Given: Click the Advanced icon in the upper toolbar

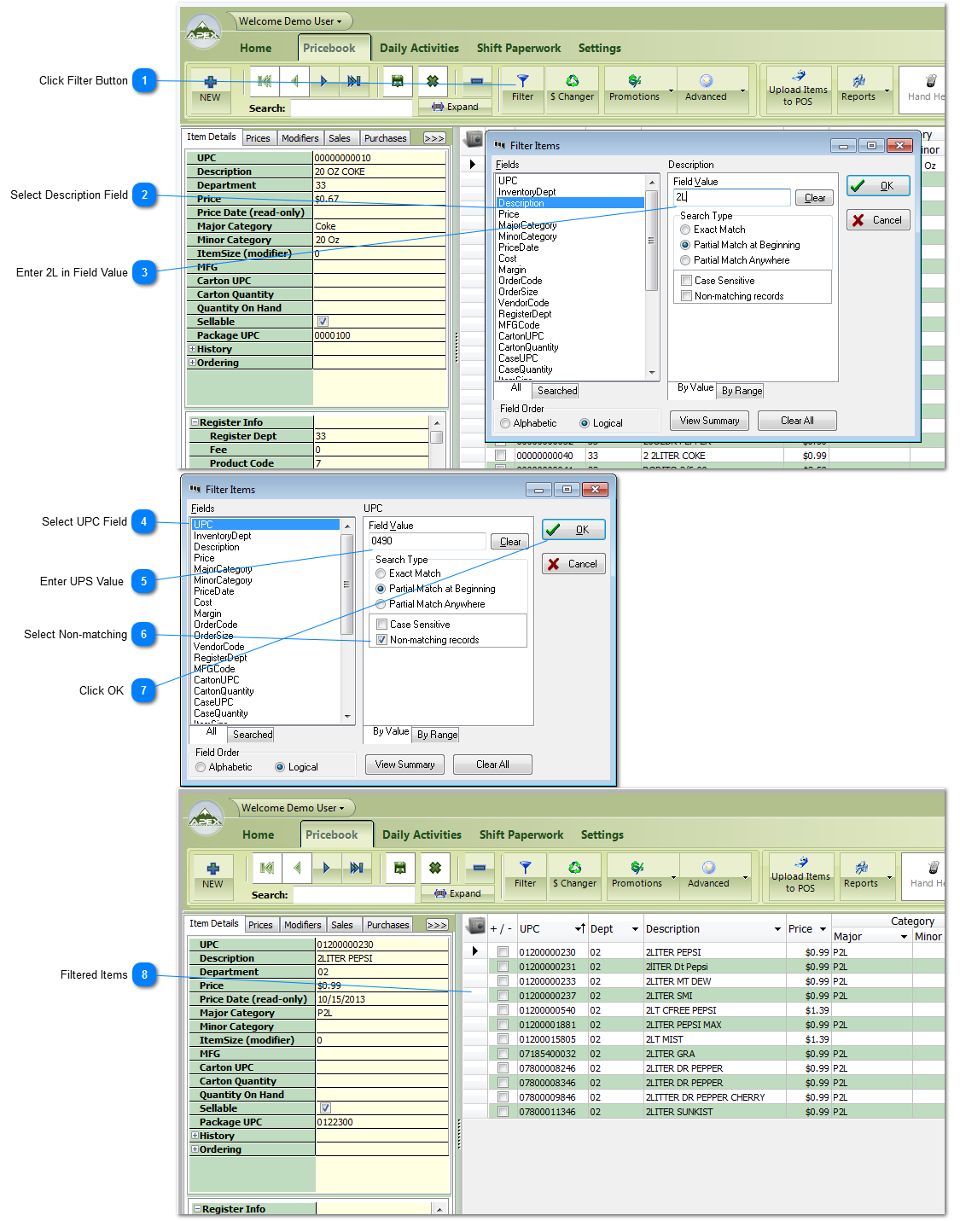Looking at the screenshot, I should [706, 82].
